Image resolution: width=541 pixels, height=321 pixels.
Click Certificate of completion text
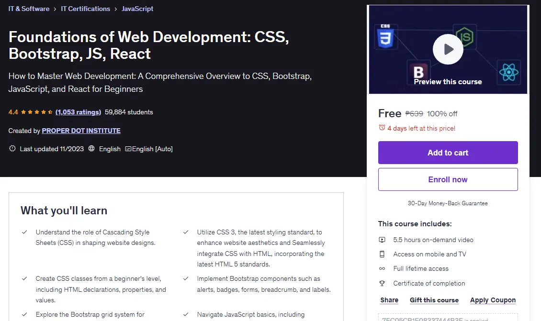429,283
